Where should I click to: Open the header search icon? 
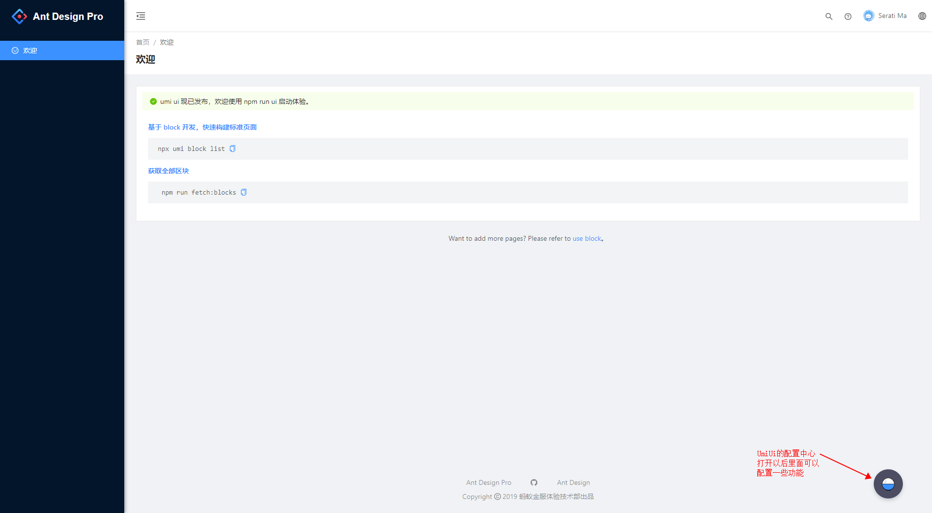tap(829, 16)
